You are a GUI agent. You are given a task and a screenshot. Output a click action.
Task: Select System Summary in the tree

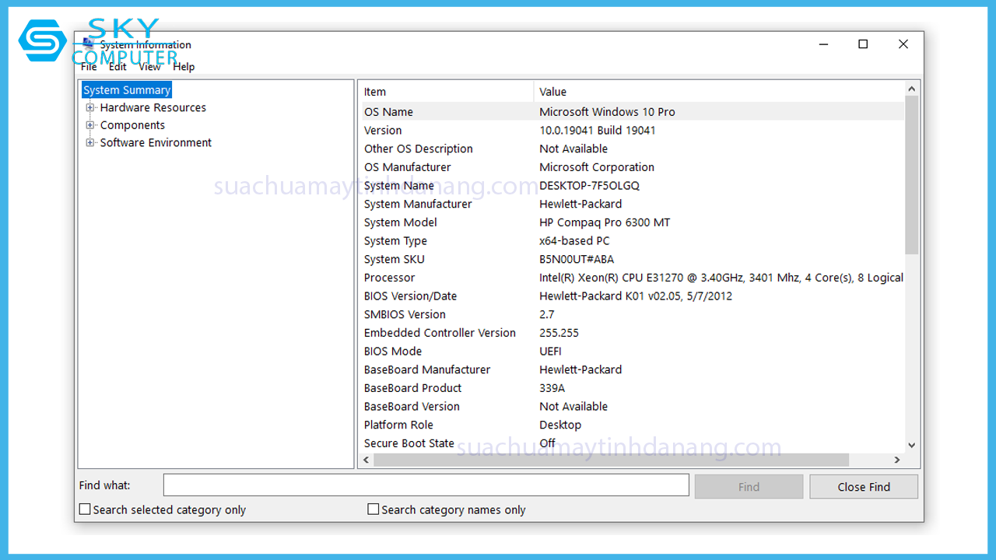point(127,90)
